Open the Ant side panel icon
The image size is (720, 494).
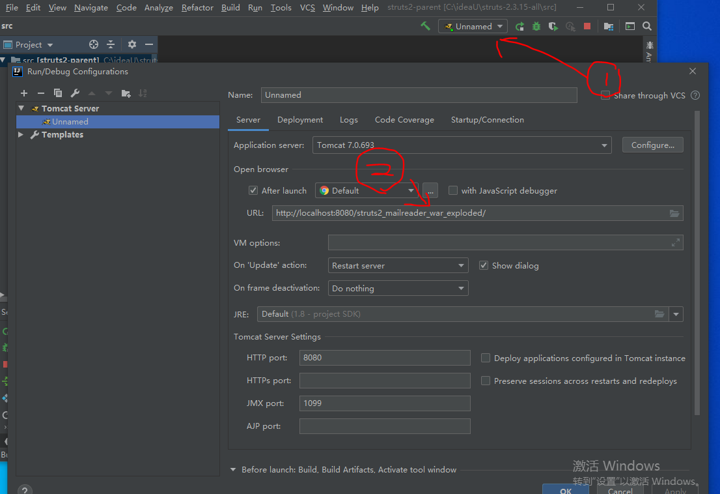point(650,46)
